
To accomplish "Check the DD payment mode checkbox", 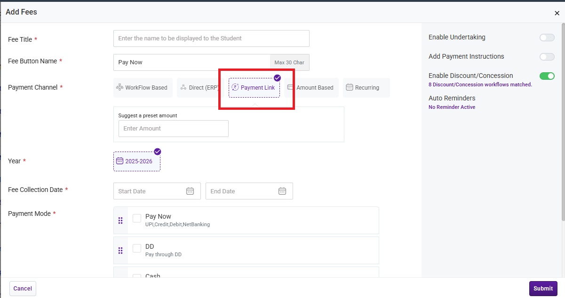I will (137, 248).
